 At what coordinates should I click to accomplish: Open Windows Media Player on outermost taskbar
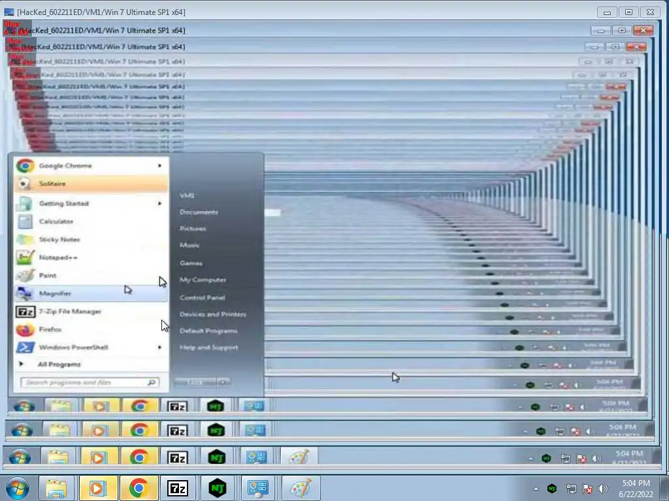98,488
